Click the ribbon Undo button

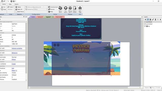10,7
